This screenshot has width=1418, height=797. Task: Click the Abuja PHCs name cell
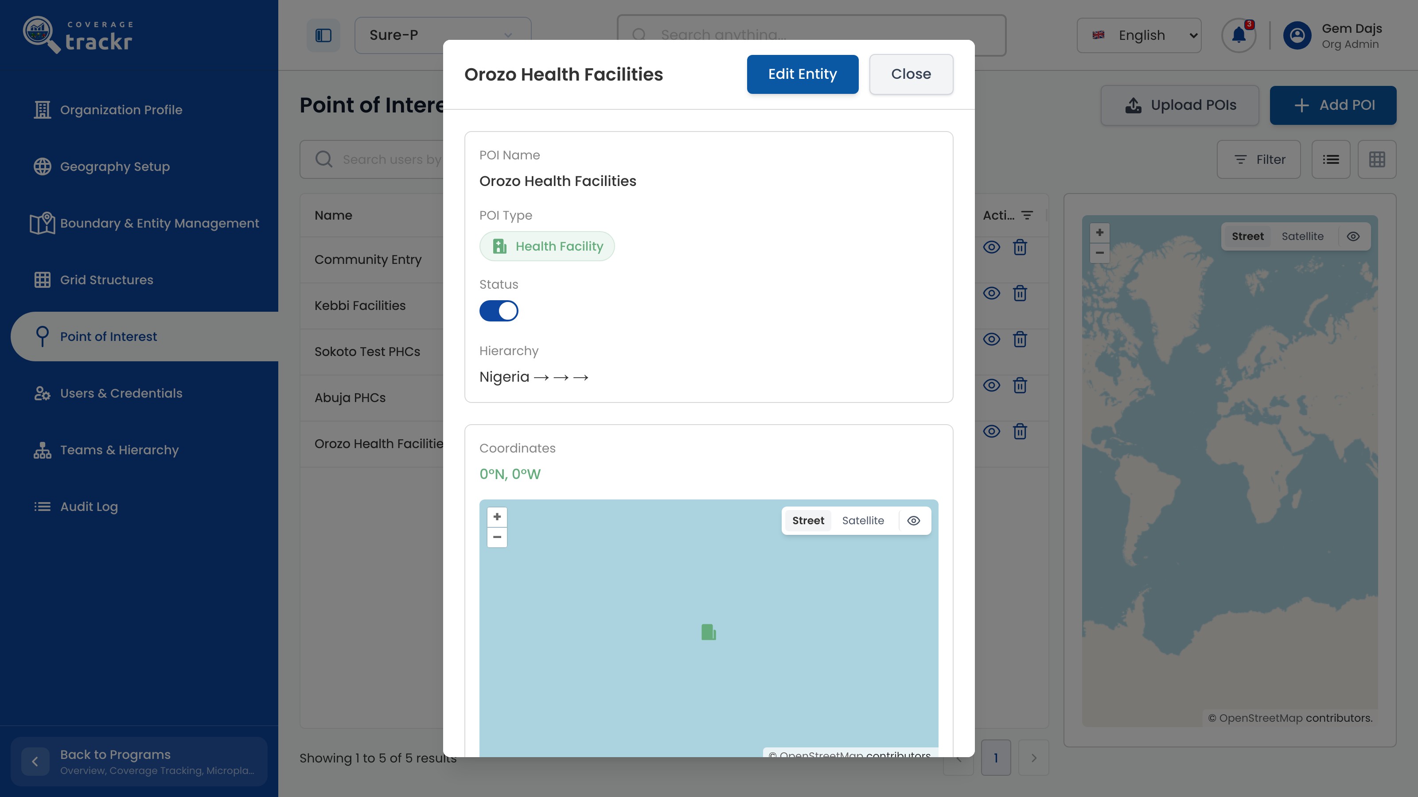coord(350,398)
